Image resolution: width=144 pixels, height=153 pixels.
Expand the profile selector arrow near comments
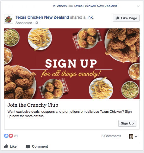(x=136, y=137)
